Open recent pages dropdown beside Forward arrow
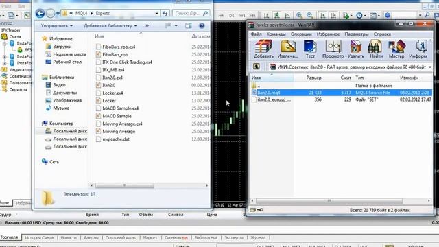439x247 pixels. 58,14
